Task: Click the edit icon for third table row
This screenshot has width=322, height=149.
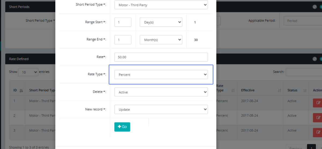Action: pos(318,132)
